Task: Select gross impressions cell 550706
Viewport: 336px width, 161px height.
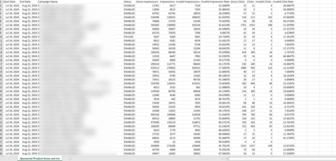Action: pyautogui.click(x=148, y=83)
